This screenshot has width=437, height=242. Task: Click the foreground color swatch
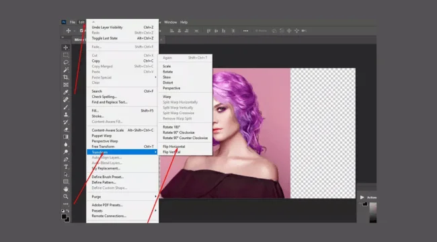64,216
